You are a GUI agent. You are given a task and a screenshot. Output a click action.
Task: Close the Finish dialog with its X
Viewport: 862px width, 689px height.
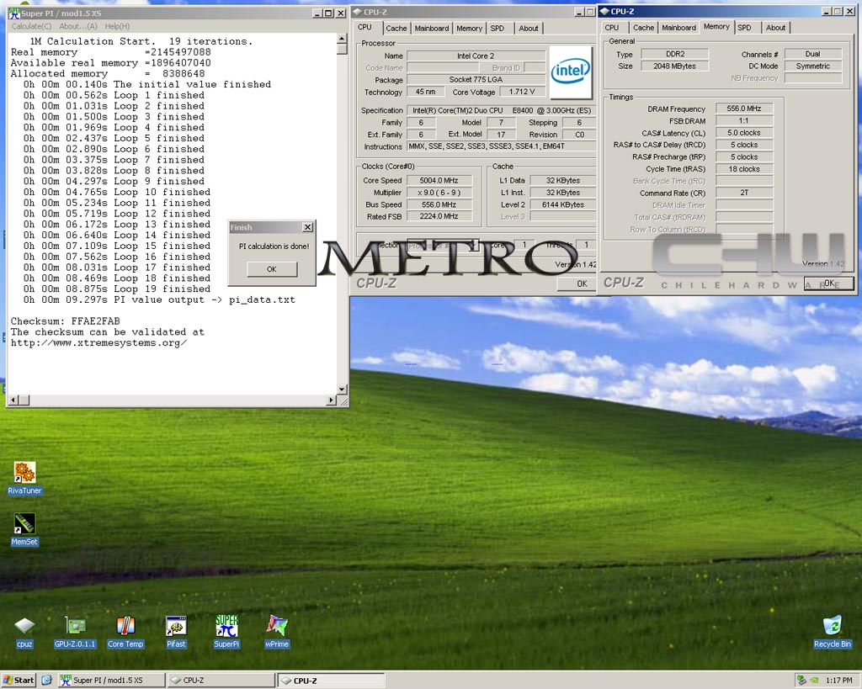click(x=308, y=227)
